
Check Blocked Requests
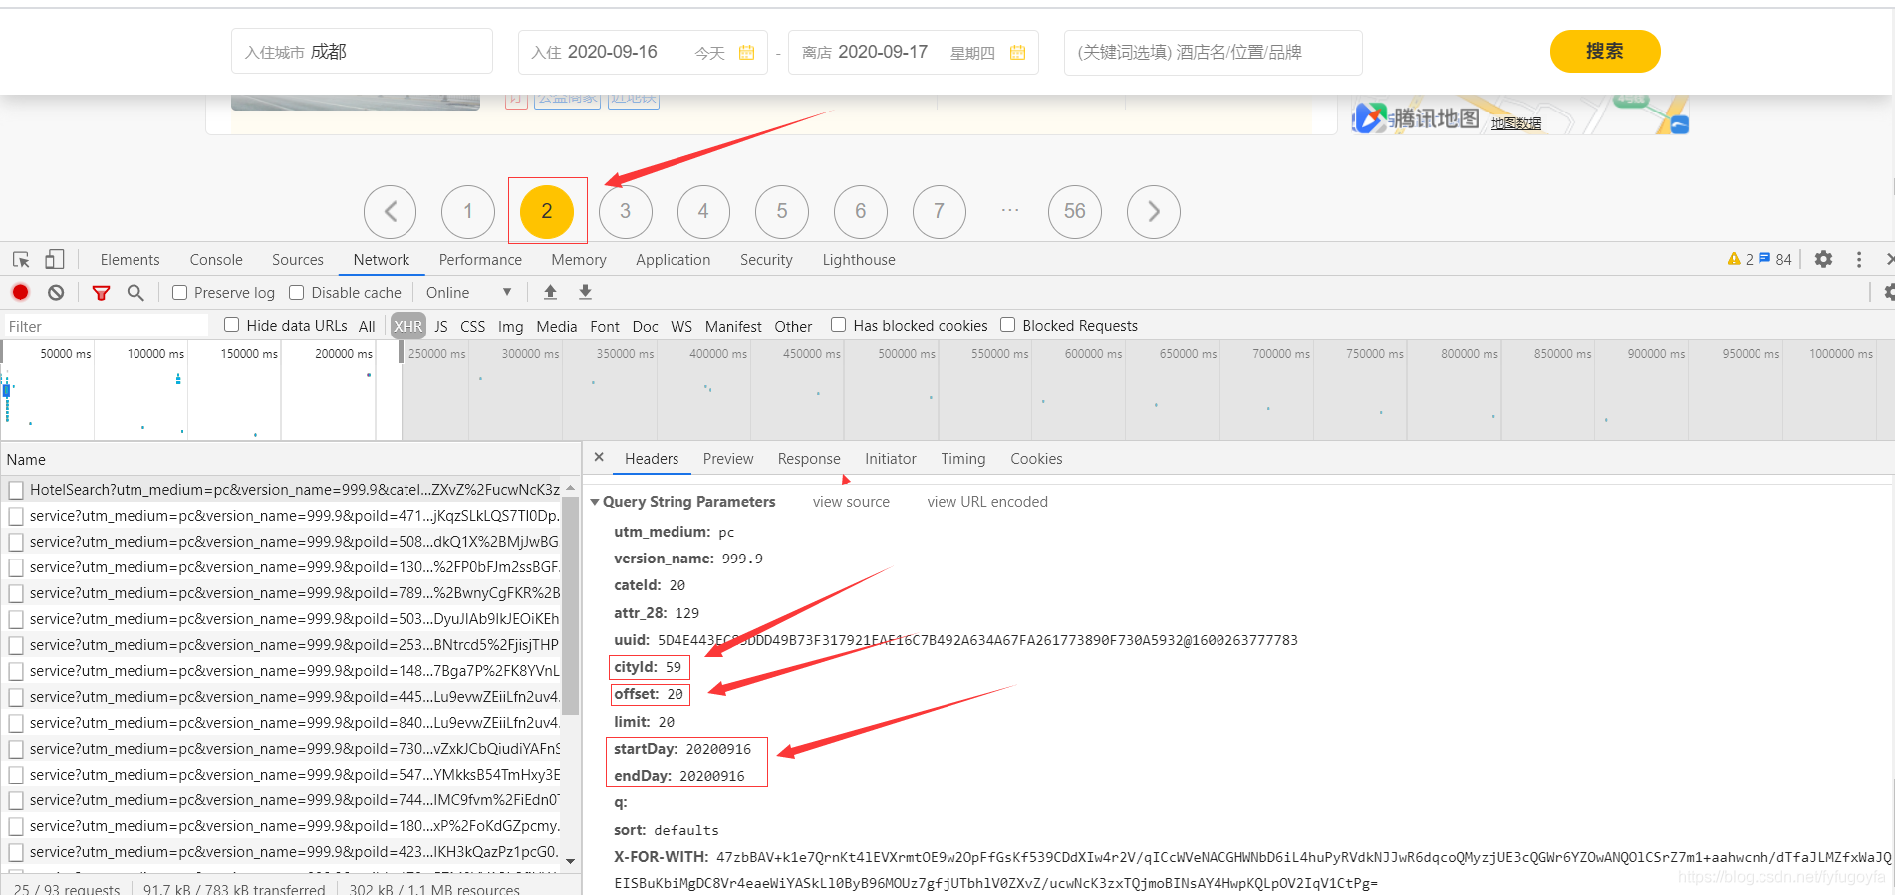click(x=1008, y=325)
